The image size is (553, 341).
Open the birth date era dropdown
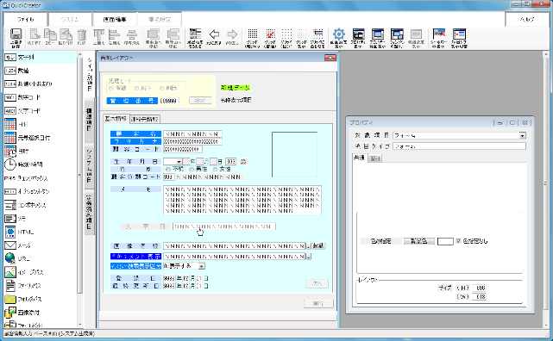tap(179, 162)
